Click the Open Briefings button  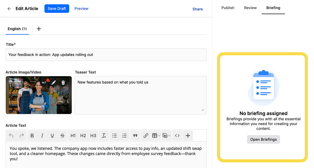263,140
